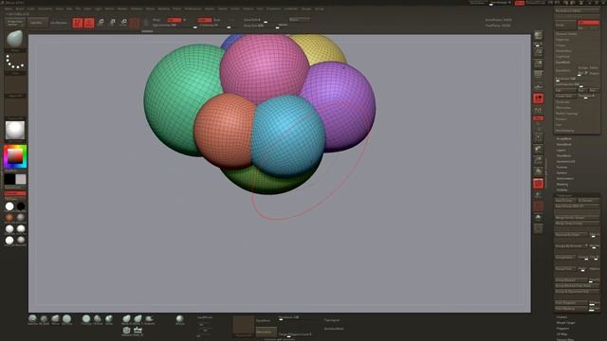Click the Scroll canvas icon on right shelf
The image size is (607, 341).
[538, 51]
